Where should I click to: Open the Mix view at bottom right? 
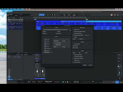pos(117,82)
